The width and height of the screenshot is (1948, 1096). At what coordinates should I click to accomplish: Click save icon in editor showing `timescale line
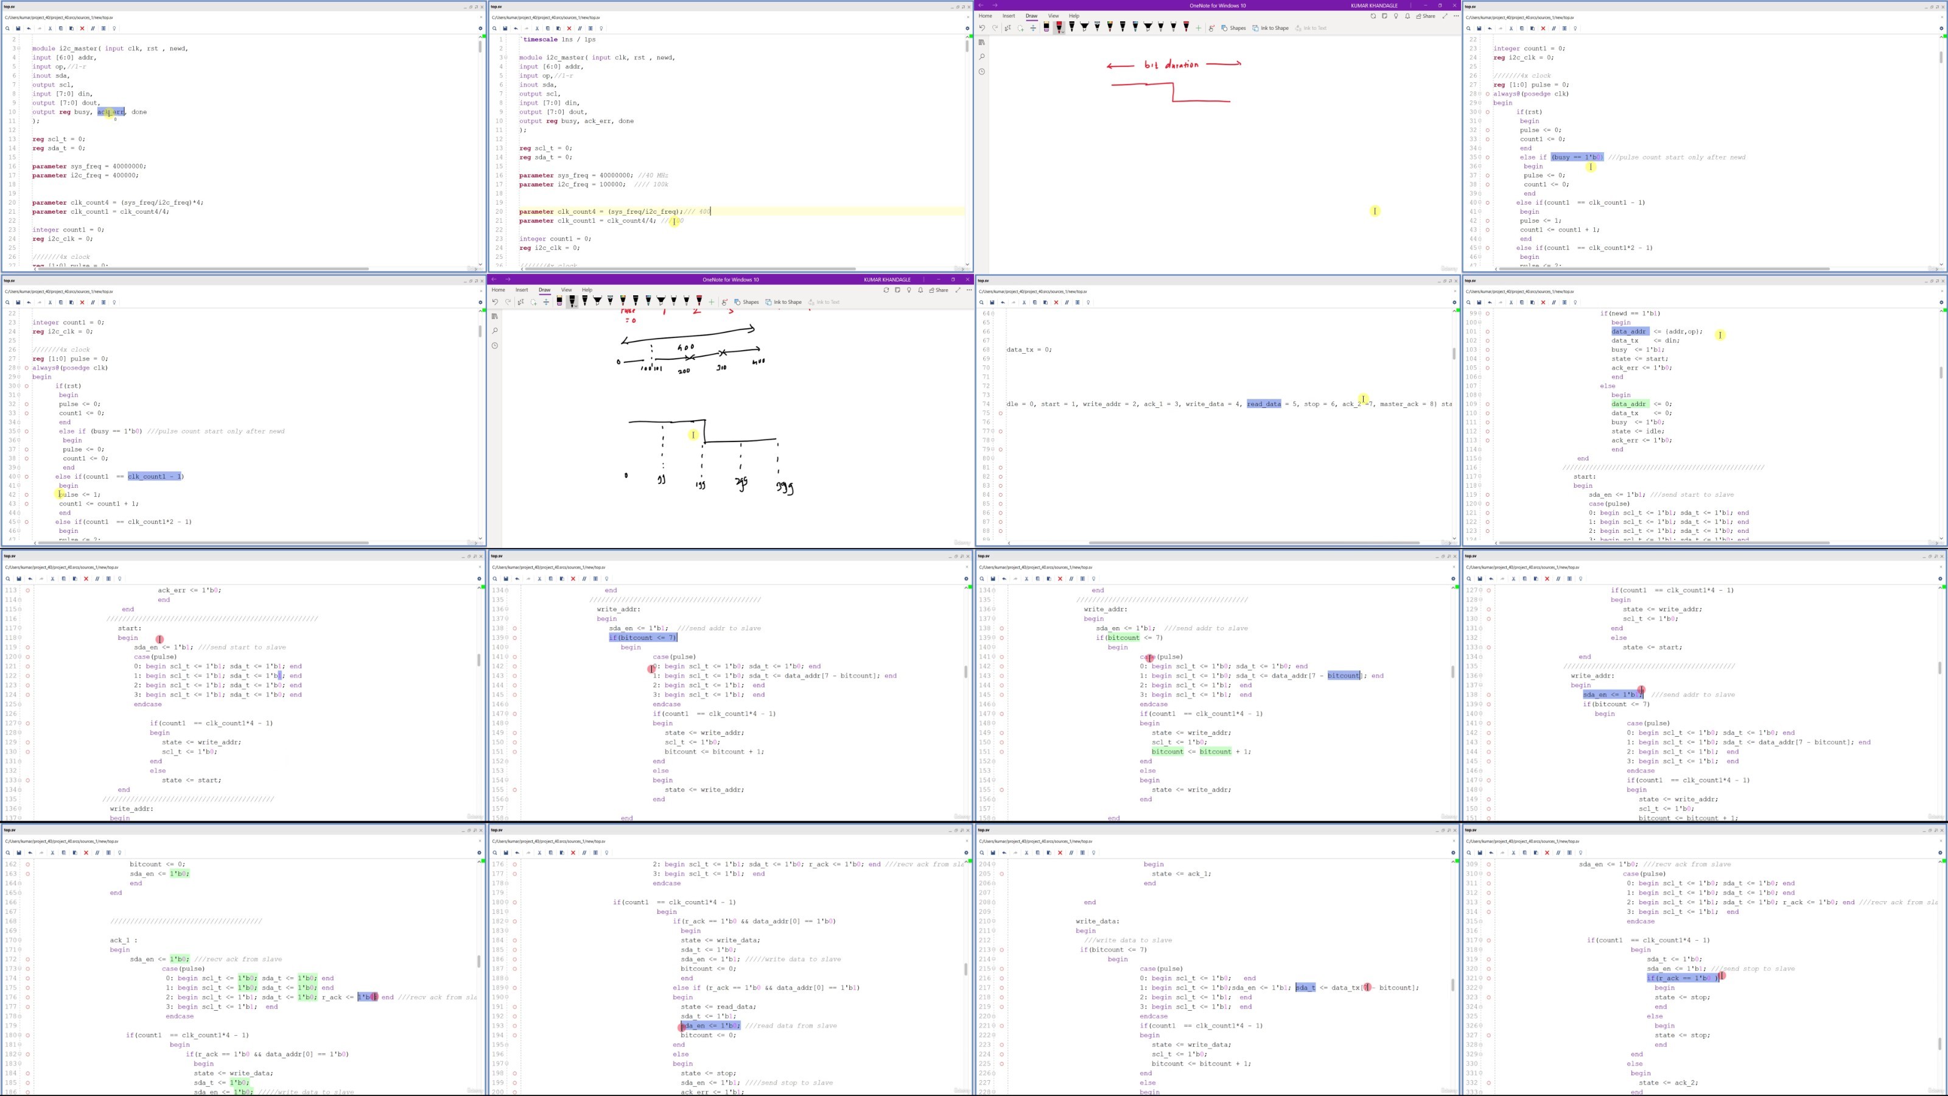[x=505, y=29]
